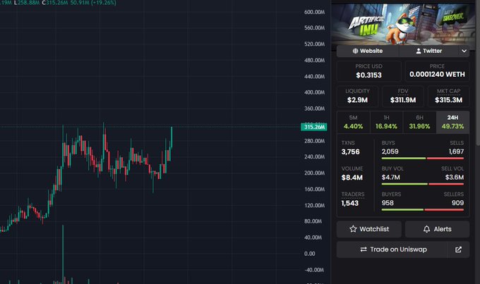Click the FDV $311.9M box

(403, 97)
